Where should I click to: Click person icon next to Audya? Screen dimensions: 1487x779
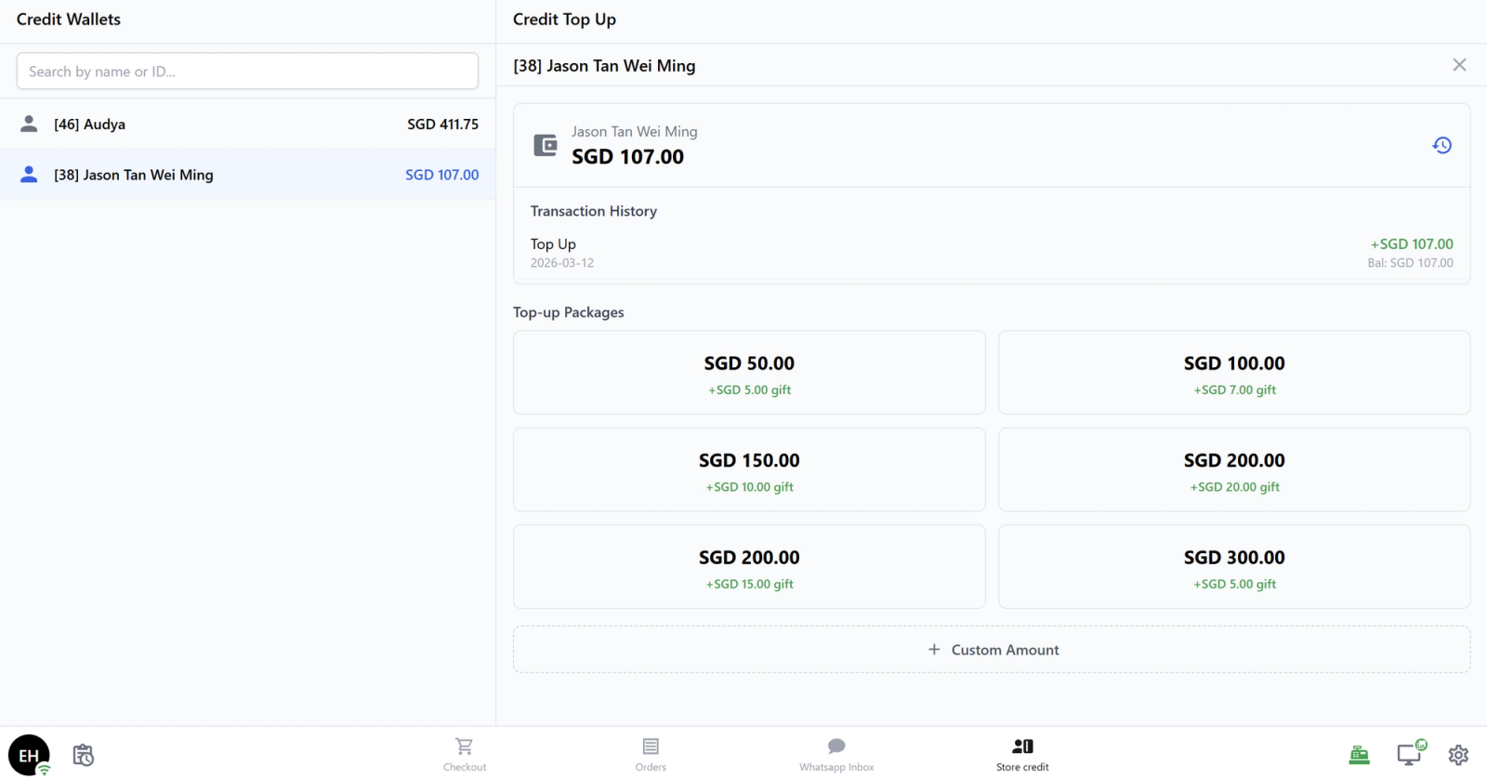click(29, 124)
